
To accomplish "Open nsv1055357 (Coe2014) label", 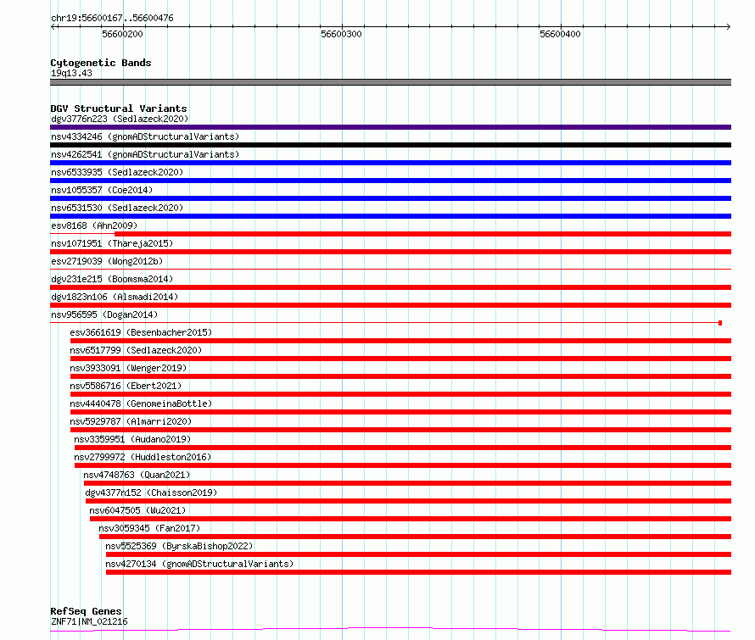I will point(102,190).
